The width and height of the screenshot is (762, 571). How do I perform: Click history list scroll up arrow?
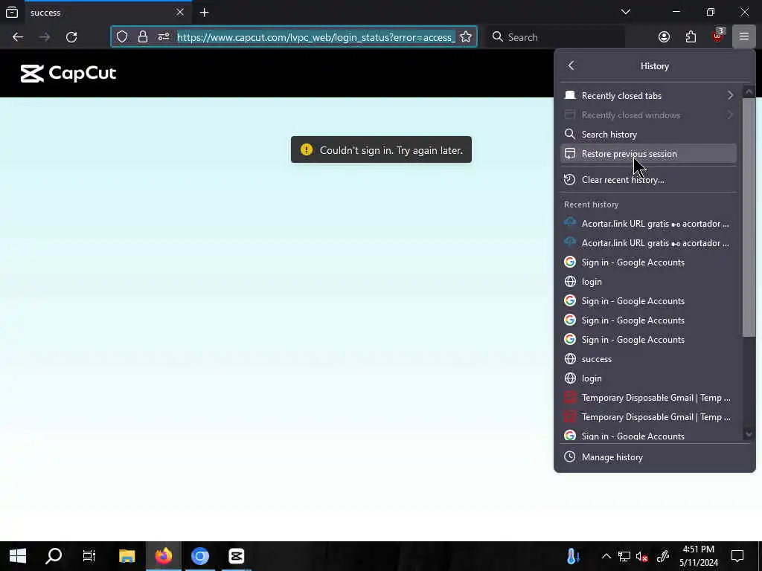click(x=749, y=91)
